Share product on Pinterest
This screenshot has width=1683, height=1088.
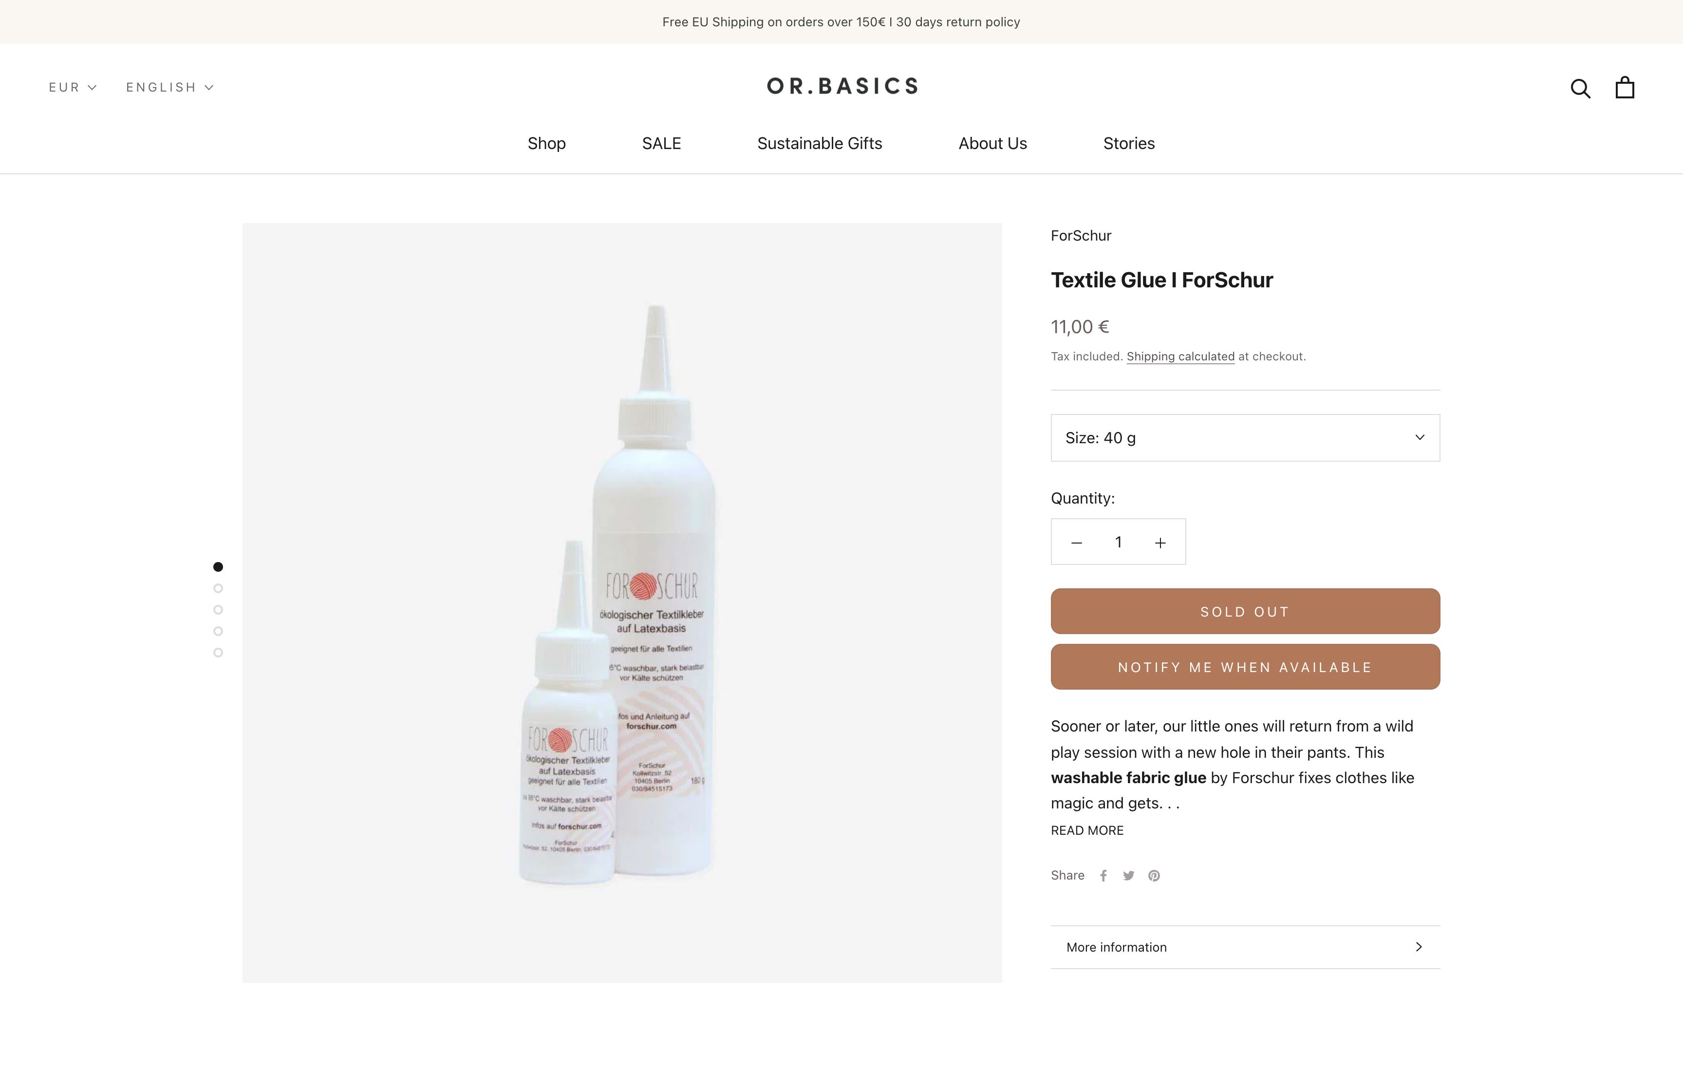1154,875
